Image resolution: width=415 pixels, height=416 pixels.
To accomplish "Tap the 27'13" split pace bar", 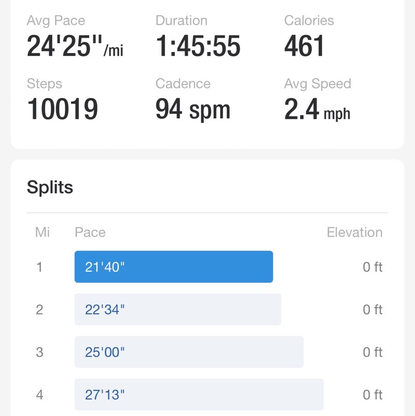I will (199, 395).
